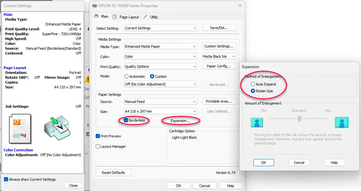Switch to the Utility tab

[151, 17]
